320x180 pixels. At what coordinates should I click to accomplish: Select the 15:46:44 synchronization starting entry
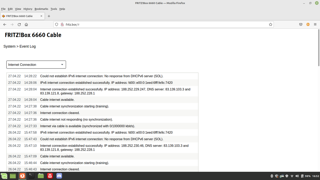102,163
